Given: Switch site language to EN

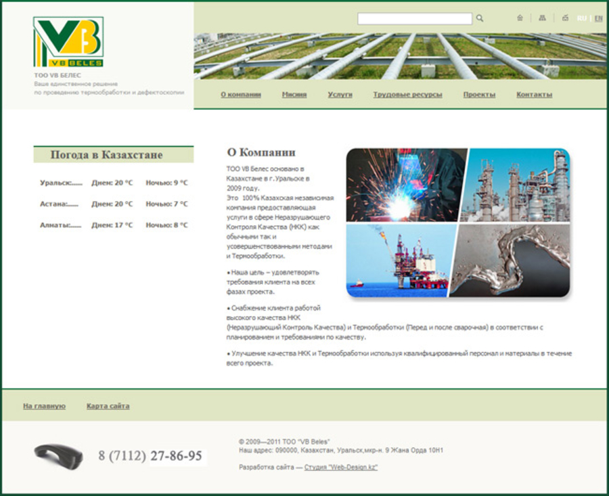Looking at the screenshot, I should point(598,18).
